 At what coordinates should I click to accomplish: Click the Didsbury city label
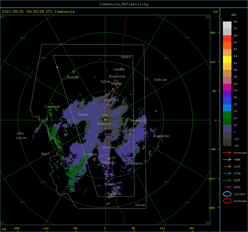[x=104, y=124]
